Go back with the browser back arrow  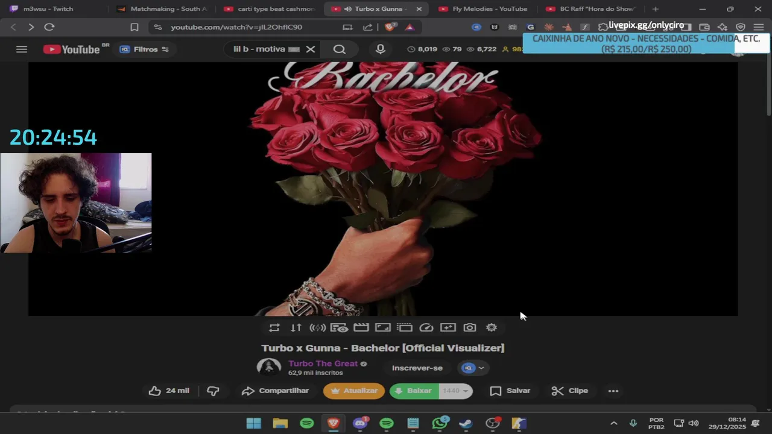point(13,27)
